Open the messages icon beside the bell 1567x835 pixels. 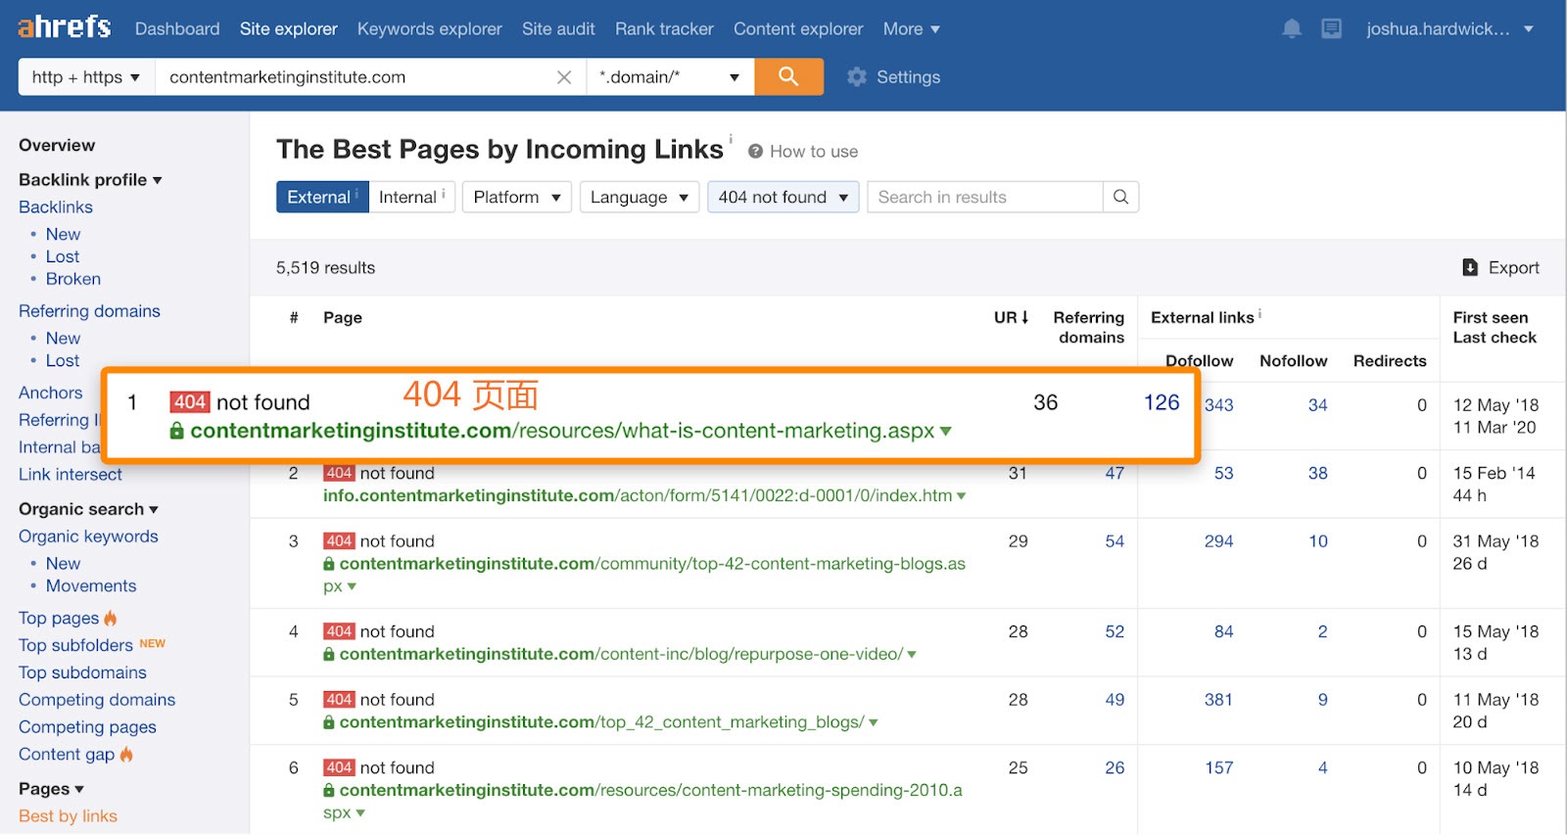coord(1331,29)
